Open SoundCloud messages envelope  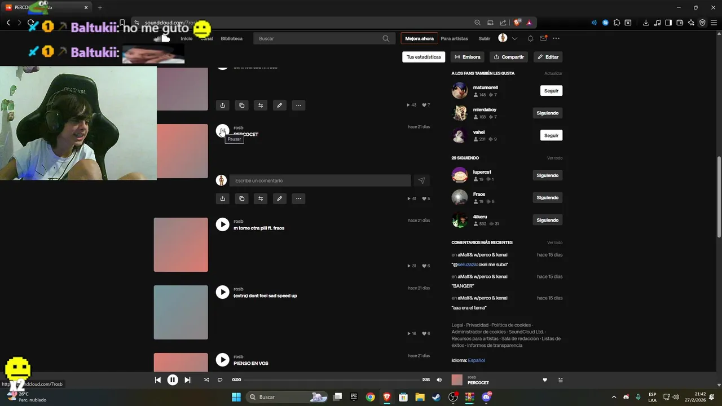(x=543, y=38)
